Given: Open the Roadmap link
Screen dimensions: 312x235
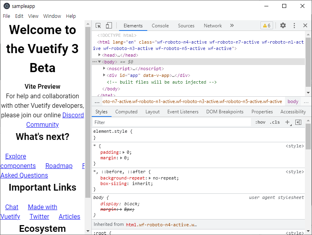Looking at the screenshot, I should click(59, 166).
